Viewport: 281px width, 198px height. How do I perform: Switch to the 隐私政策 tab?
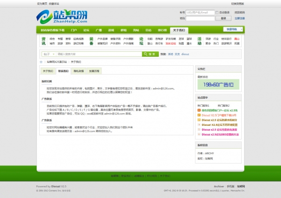pos(79,71)
